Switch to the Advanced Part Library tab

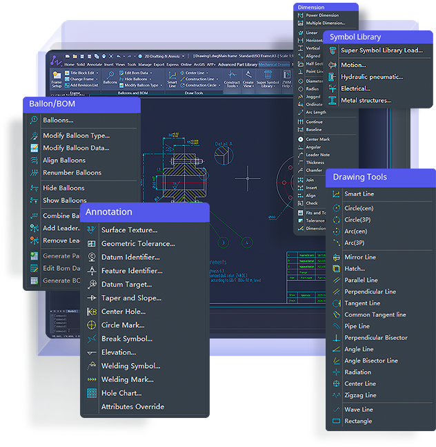[237, 64]
